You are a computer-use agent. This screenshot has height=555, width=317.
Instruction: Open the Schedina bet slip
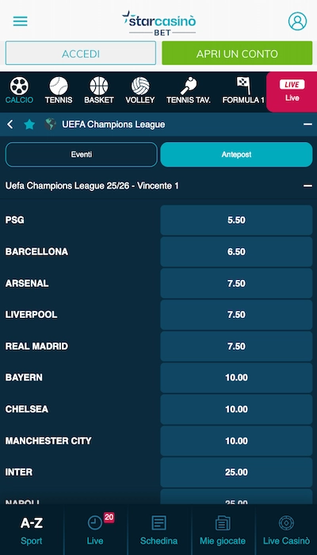pos(158,530)
